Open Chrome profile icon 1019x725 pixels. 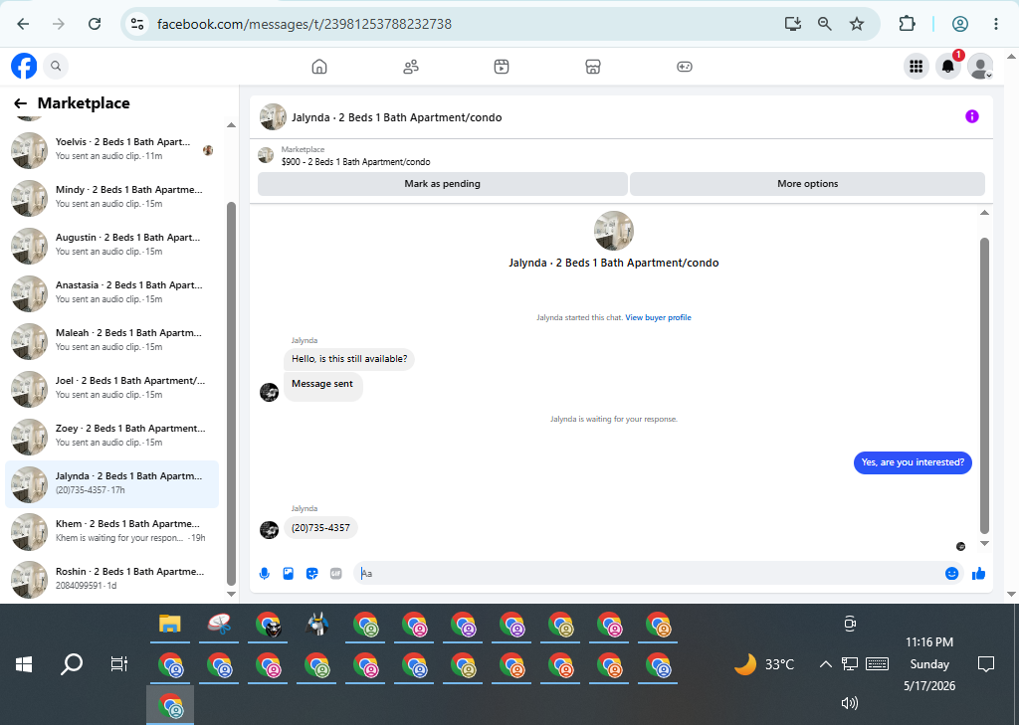960,24
